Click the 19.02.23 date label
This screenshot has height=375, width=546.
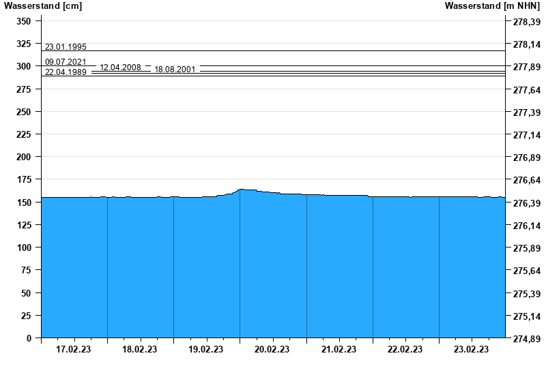click(206, 350)
